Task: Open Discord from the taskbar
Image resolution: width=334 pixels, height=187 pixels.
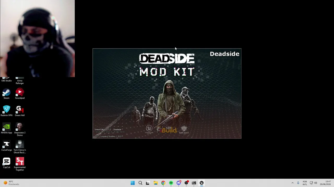Action: (179, 183)
